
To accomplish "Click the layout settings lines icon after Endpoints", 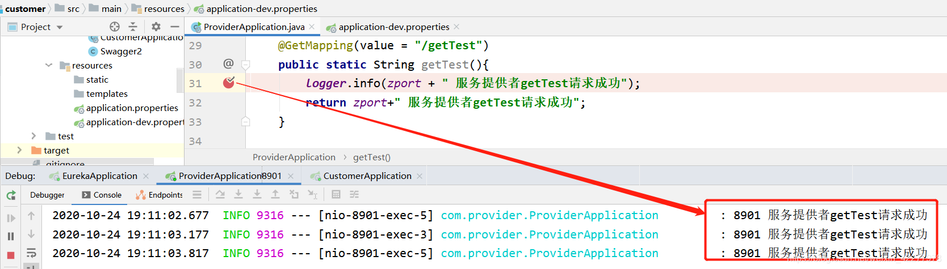I will coord(197,194).
